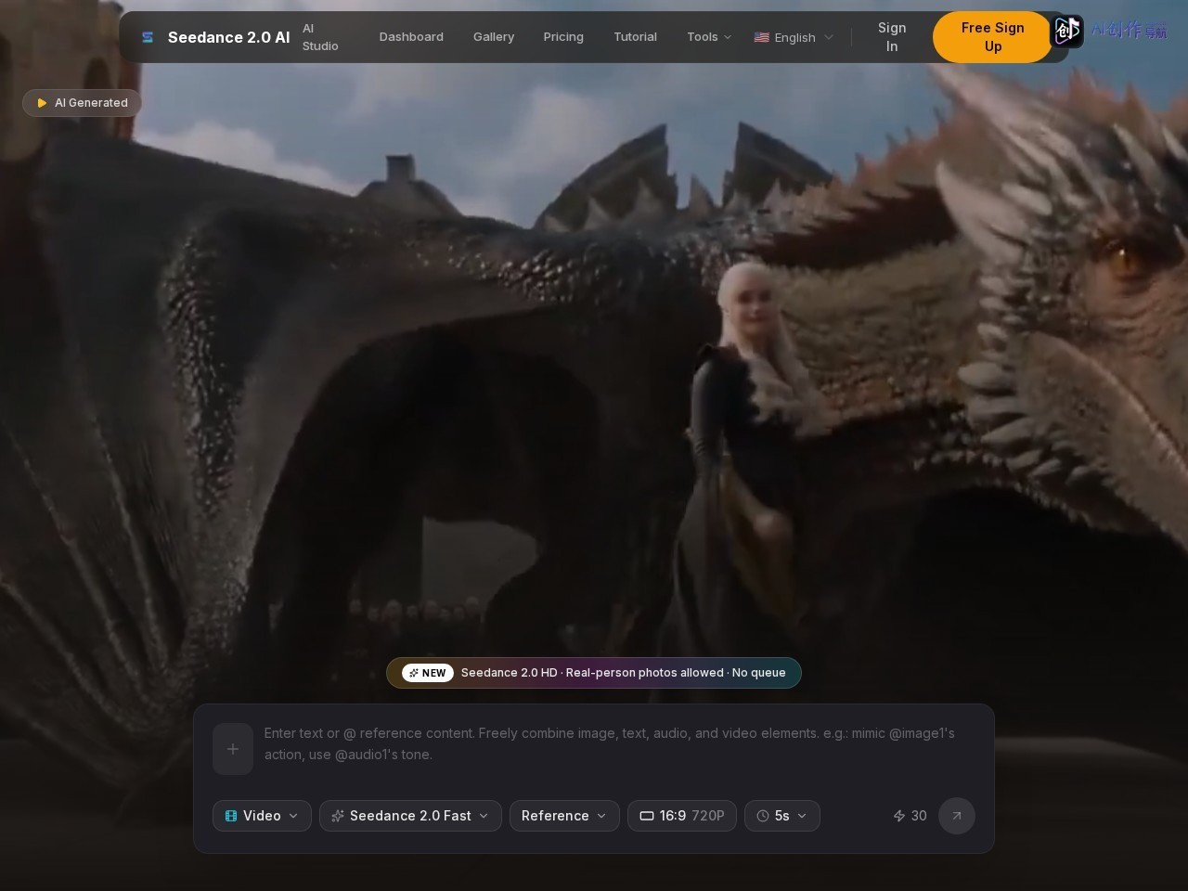Image resolution: width=1188 pixels, height=891 pixels.
Task: Open the Tutorial page
Action: 635,37
